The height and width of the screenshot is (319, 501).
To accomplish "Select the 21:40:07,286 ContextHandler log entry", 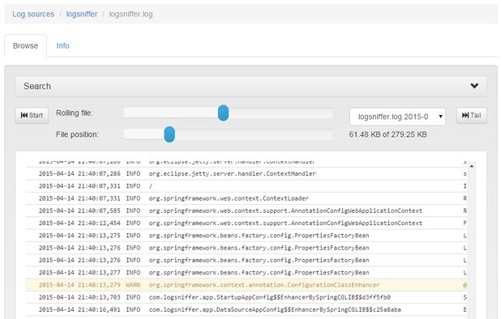I will [246, 174].
